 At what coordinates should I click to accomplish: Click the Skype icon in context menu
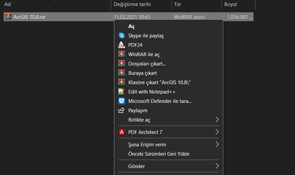tap(121, 35)
